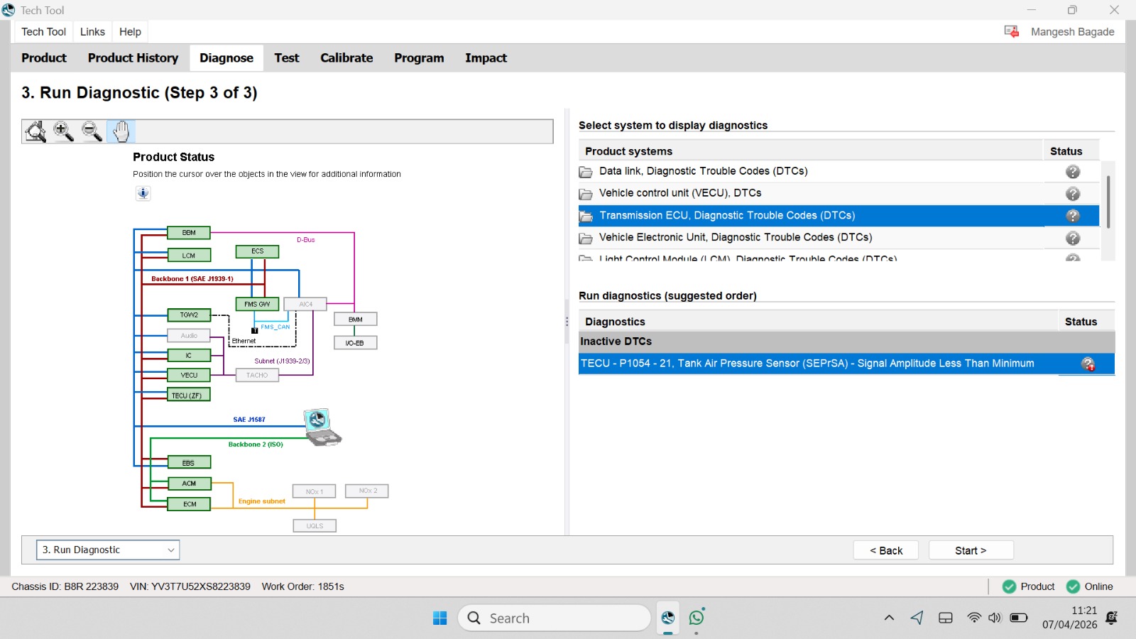Click status icon of the TECU P1054 DTC
1136x639 pixels.
1088,364
